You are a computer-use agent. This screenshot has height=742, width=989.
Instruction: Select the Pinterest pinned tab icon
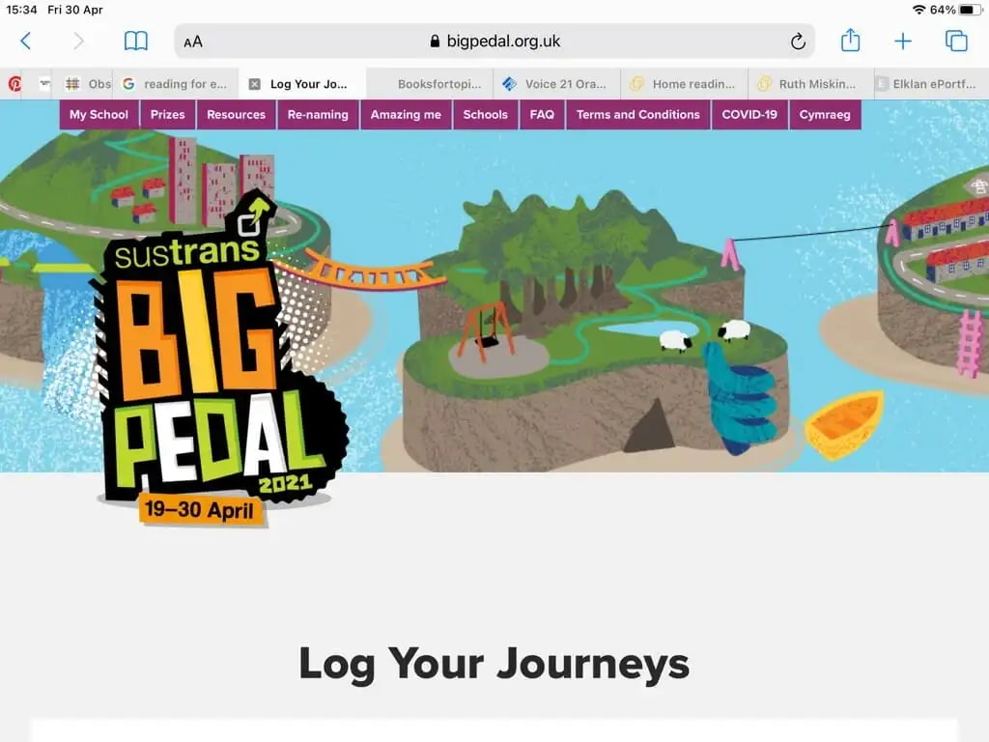[14, 83]
